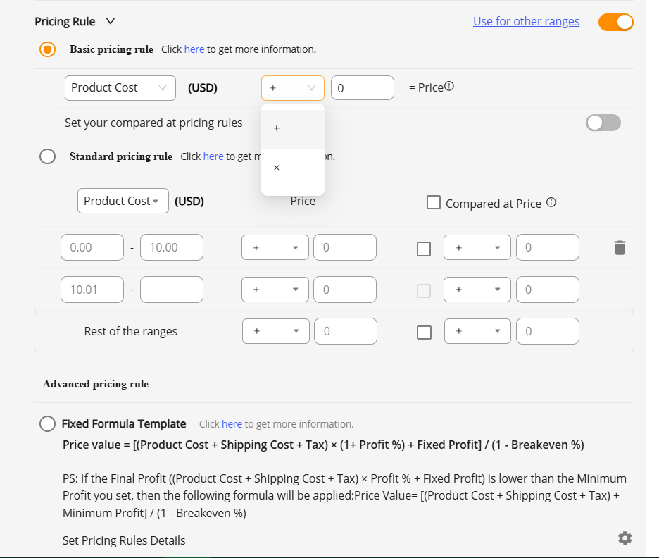Open Product Cost dropdown in standard rule
The height and width of the screenshot is (558, 659).
click(123, 201)
